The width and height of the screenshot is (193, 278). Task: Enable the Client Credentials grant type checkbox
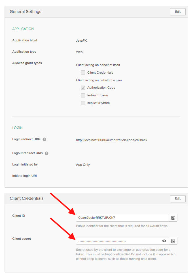coord(83,73)
